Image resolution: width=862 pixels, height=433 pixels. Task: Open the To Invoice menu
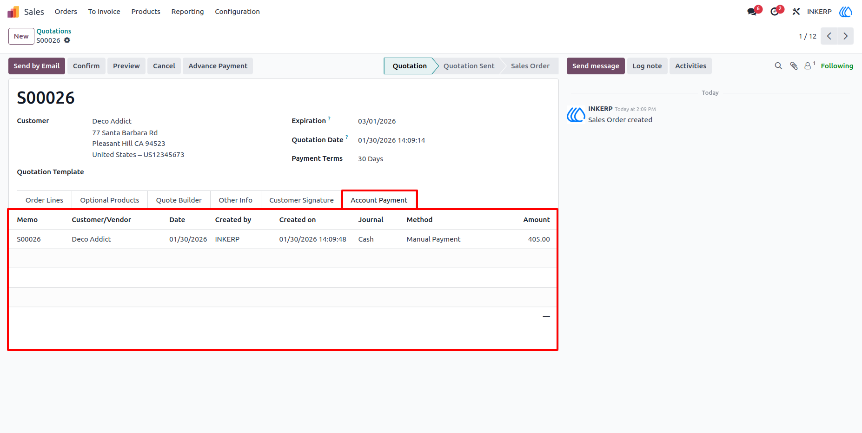(104, 12)
